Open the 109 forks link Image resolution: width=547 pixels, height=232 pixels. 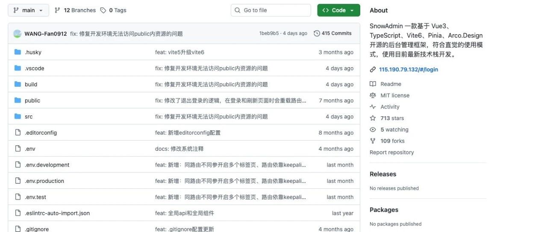click(x=392, y=141)
